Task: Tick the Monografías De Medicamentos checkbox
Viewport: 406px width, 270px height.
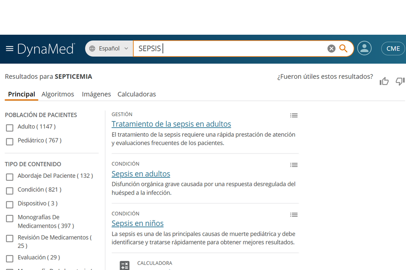Action: tap(10, 219)
